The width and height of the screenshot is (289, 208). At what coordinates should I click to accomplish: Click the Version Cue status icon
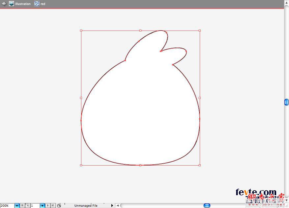59,206
